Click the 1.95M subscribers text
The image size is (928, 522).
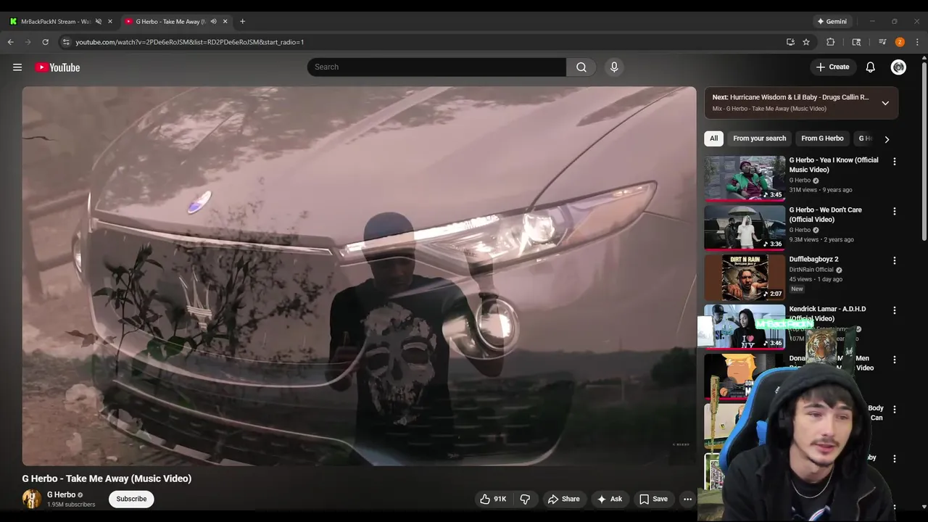71,505
